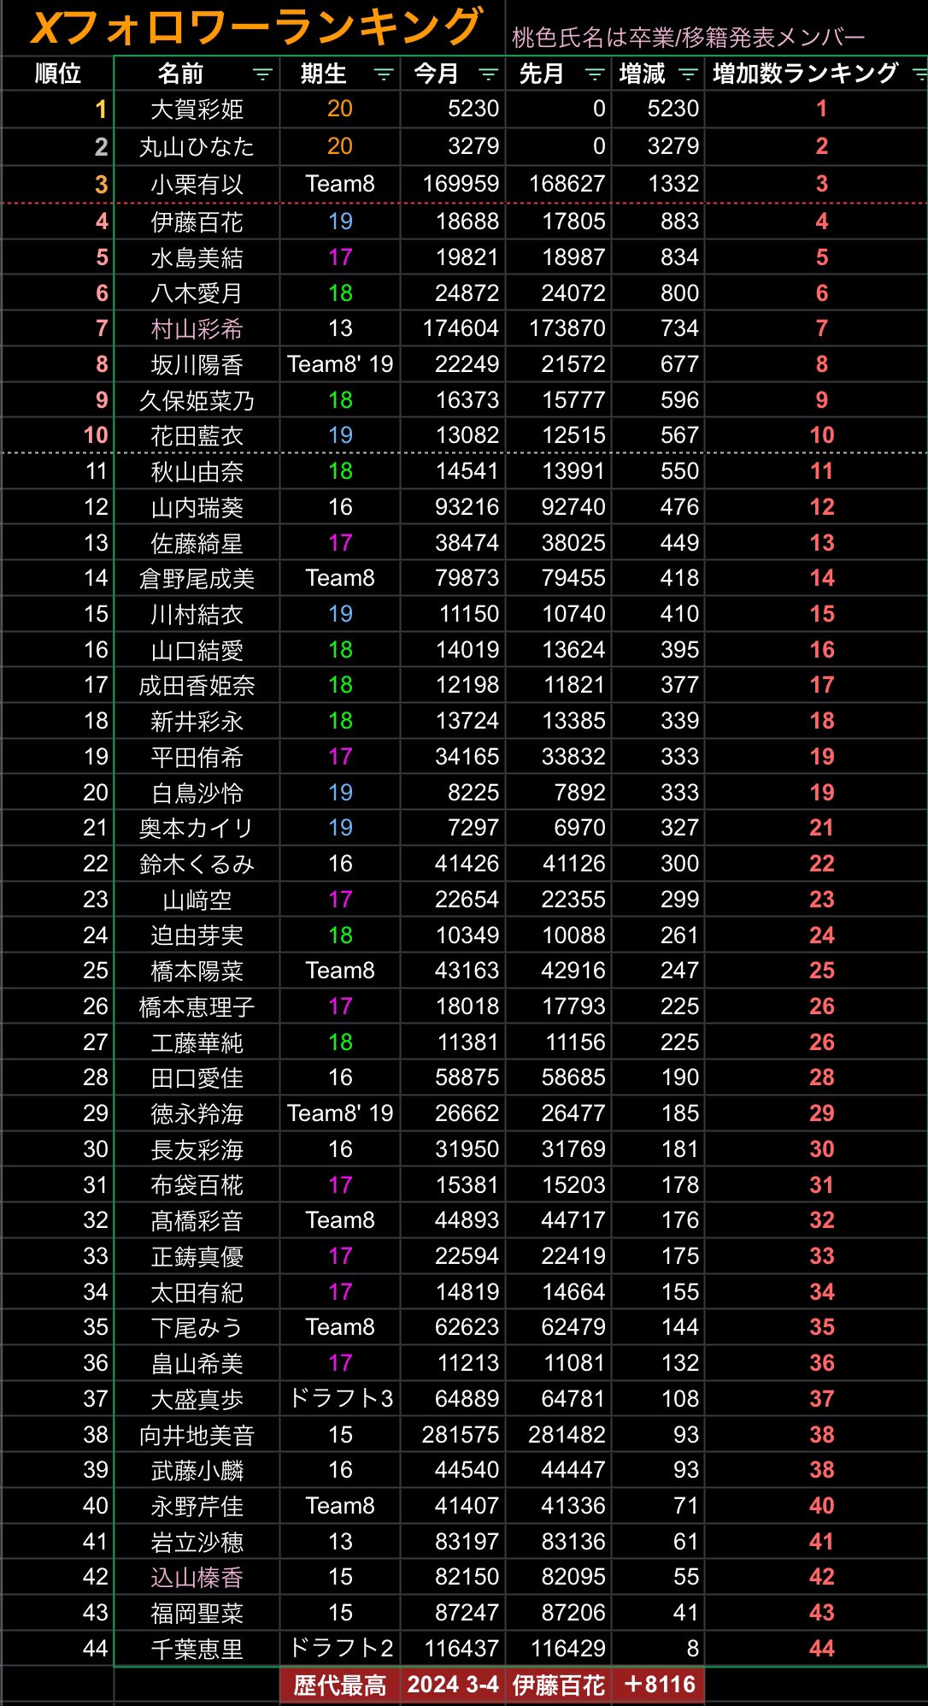Select the name cell 徳永羚海
The width and height of the screenshot is (928, 1706).
click(197, 1113)
